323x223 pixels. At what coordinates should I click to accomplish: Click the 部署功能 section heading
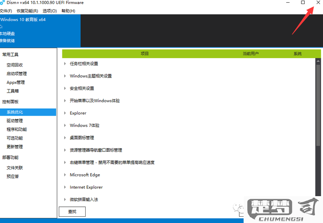(10, 158)
